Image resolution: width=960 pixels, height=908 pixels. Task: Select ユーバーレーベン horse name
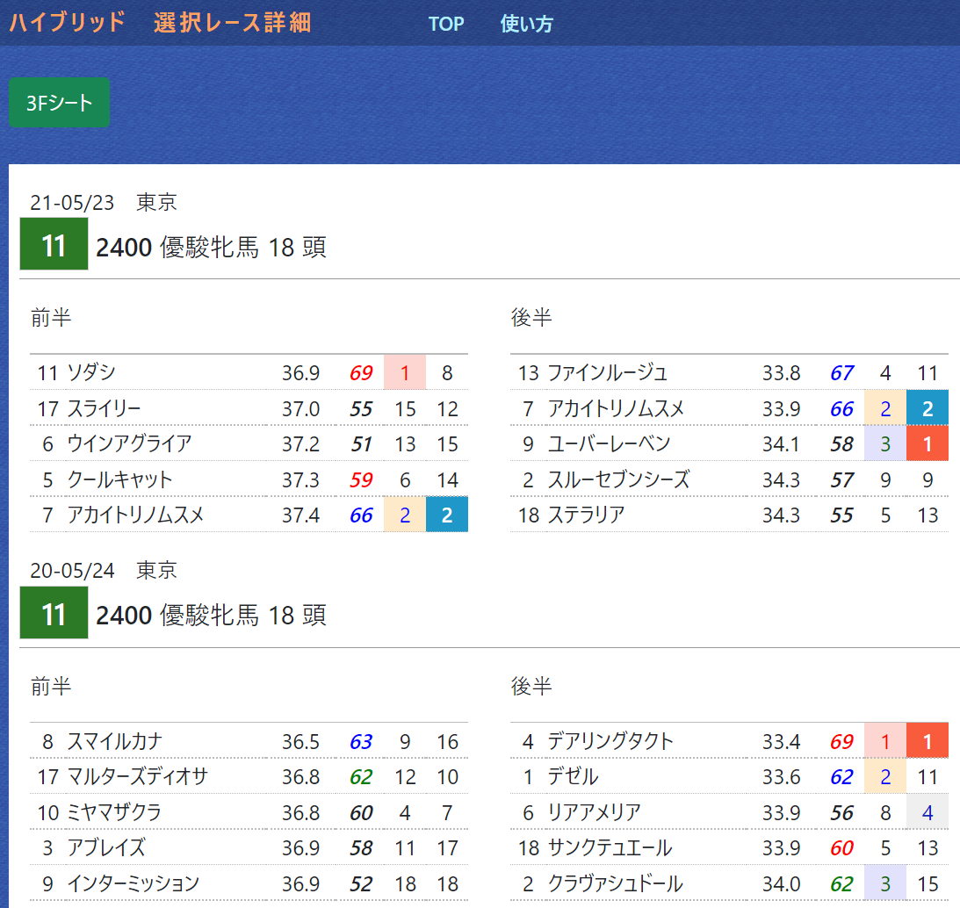[610, 443]
